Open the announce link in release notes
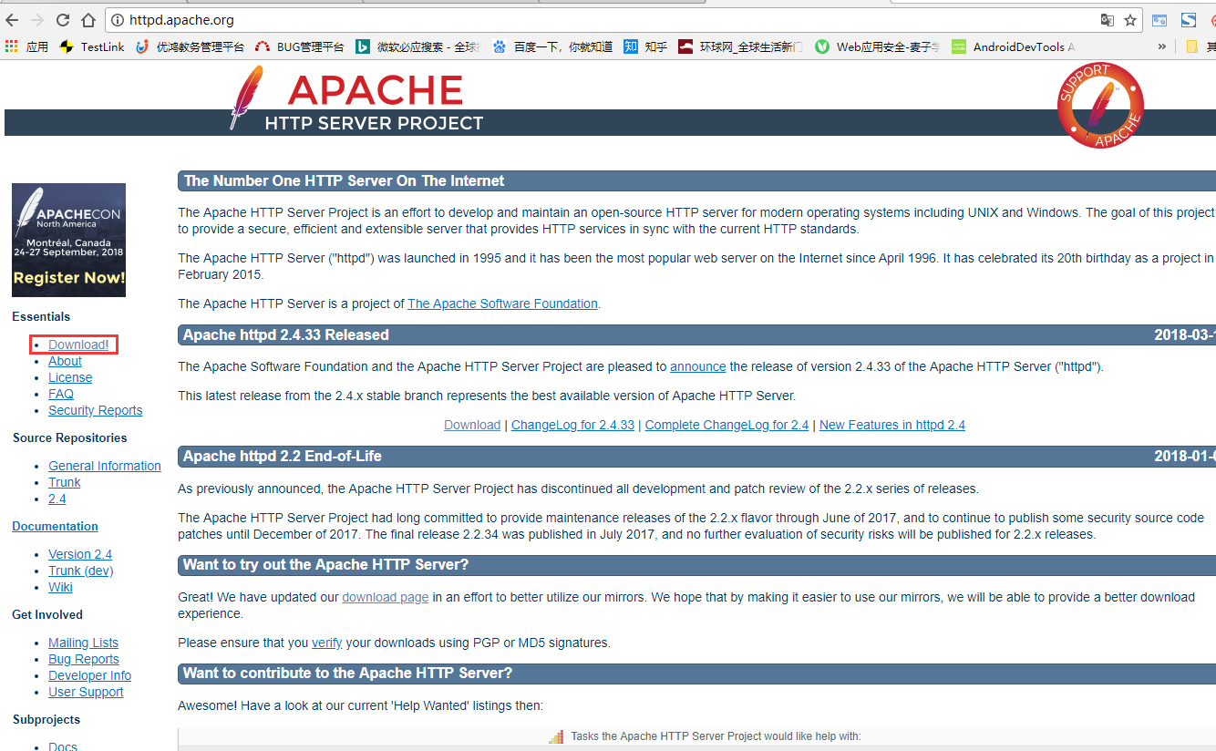The width and height of the screenshot is (1216, 751). click(697, 366)
